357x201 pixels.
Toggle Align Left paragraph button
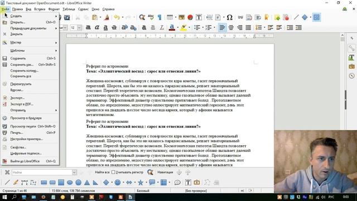tap(222, 27)
